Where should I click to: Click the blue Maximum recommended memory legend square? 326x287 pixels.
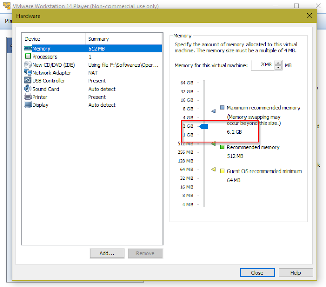point(222,107)
